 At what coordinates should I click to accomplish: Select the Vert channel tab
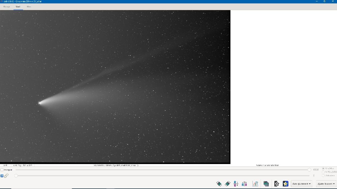click(18, 6)
